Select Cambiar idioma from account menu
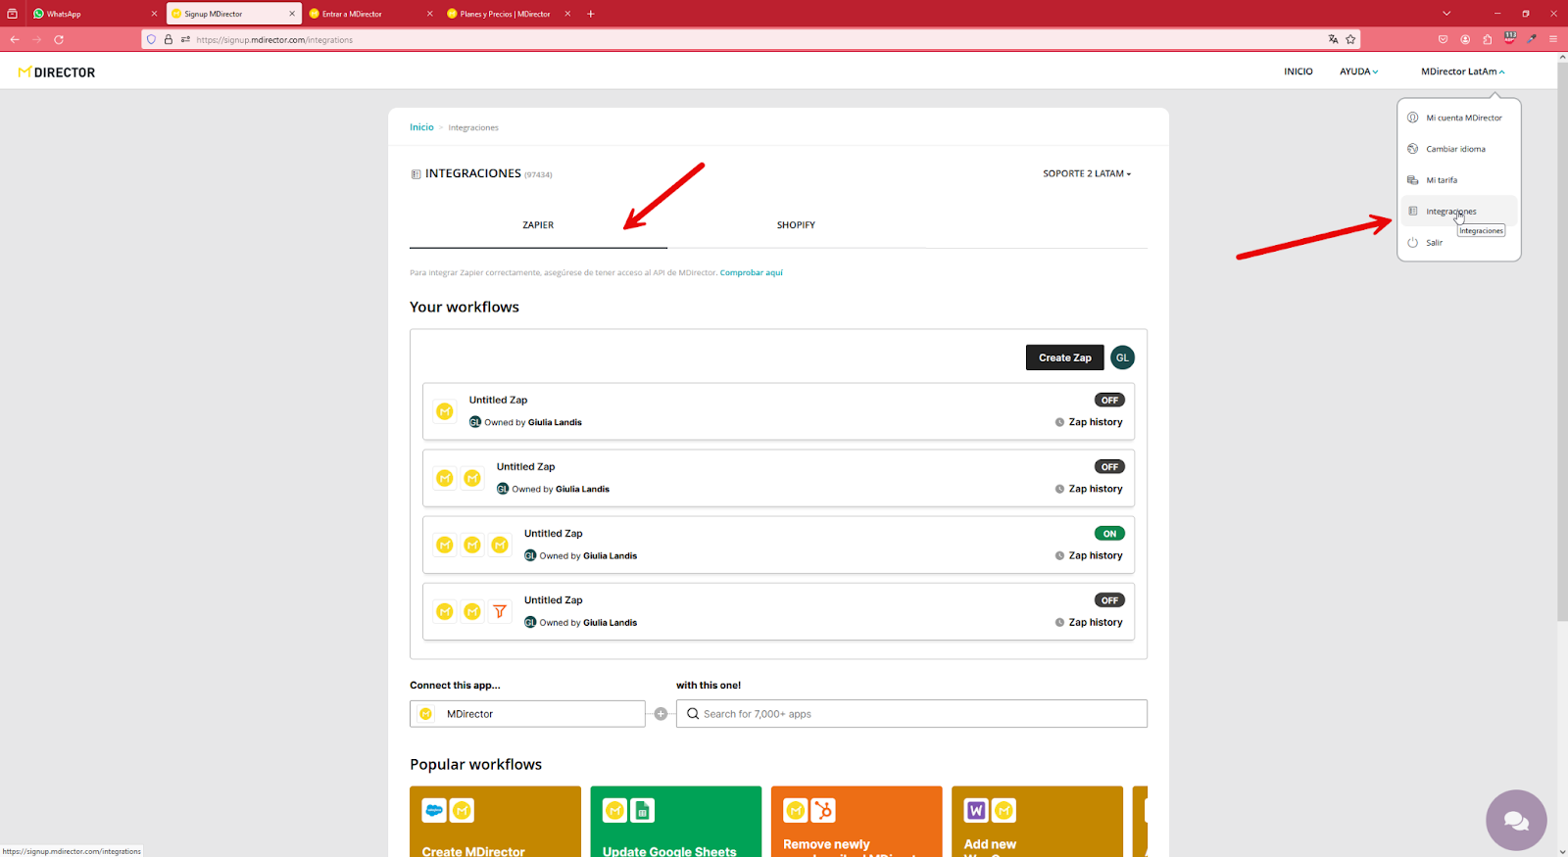 pos(1455,149)
